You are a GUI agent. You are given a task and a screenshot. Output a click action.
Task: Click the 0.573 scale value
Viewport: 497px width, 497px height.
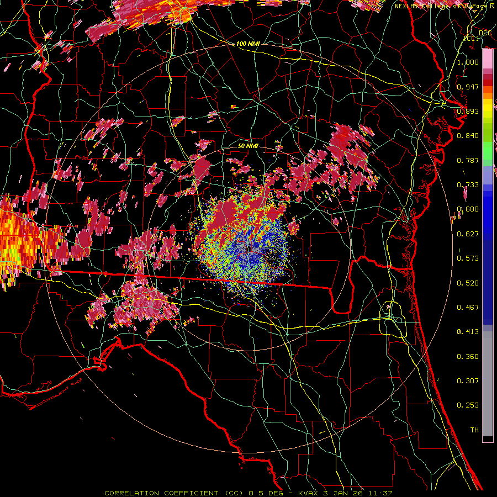(x=468, y=258)
